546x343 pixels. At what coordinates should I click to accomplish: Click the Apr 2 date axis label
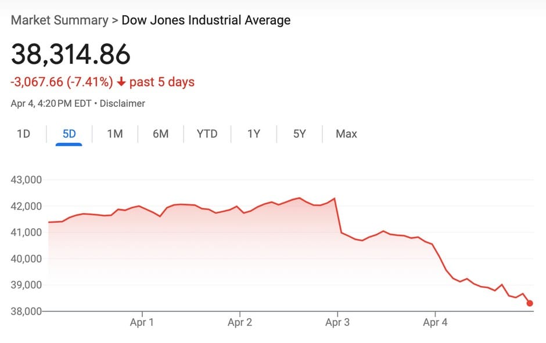239,323
